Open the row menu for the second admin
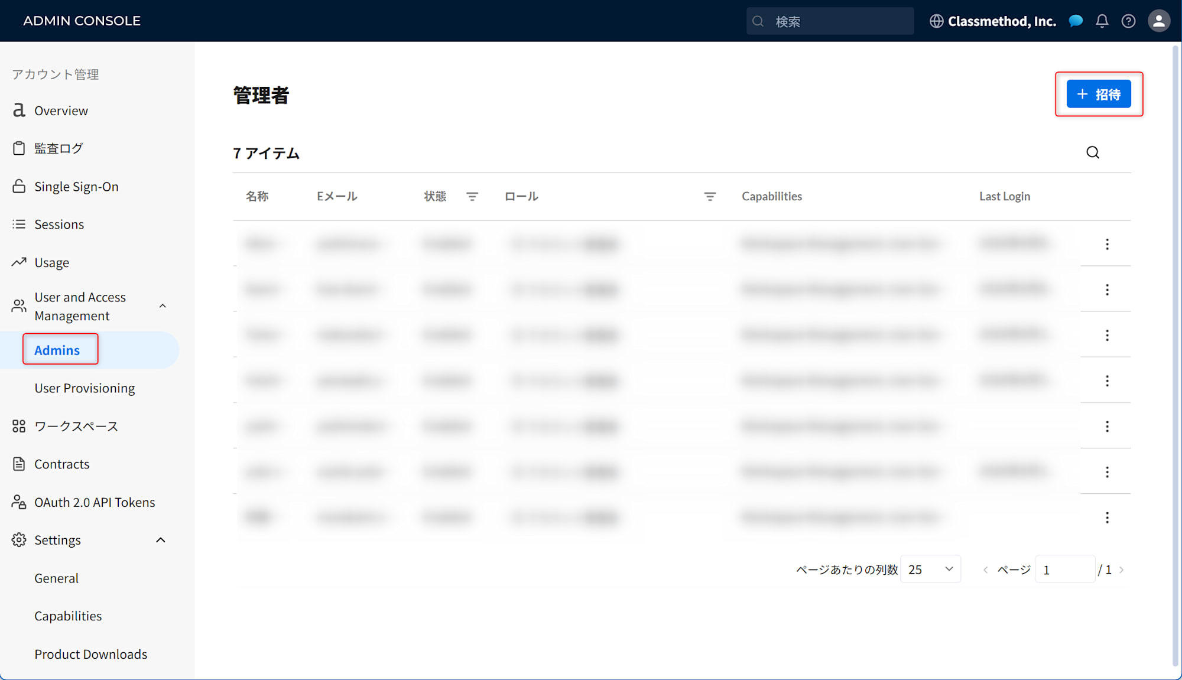The image size is (1182, 680). click(x=1107, y=289)
